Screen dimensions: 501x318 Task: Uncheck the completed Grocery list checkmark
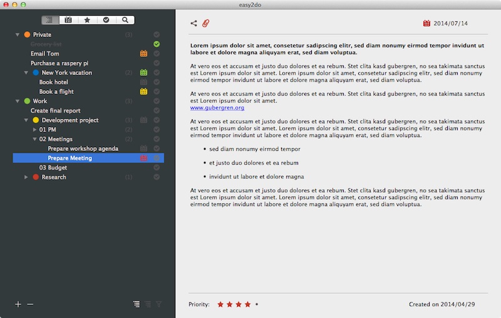click(x=157, y=44)
